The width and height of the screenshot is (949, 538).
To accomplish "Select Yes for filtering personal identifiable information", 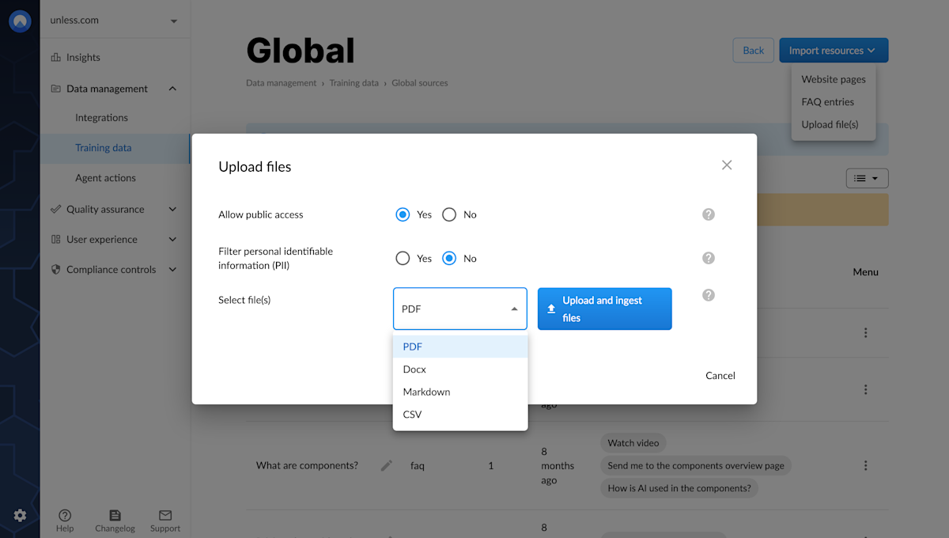I will coord(403,258).
